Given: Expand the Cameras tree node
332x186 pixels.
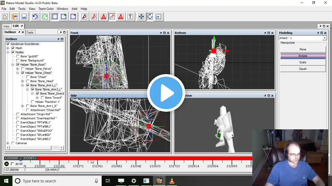Looking at the screenshot, I should coord(8,143).
